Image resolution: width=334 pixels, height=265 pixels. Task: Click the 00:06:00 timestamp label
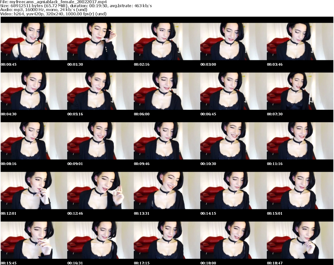coord(142,114)
